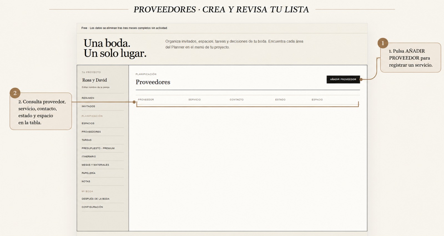This screenshot has height=236, width=444.
Task: Click the Proveedores page heading
Action: [x=153, y=82]
